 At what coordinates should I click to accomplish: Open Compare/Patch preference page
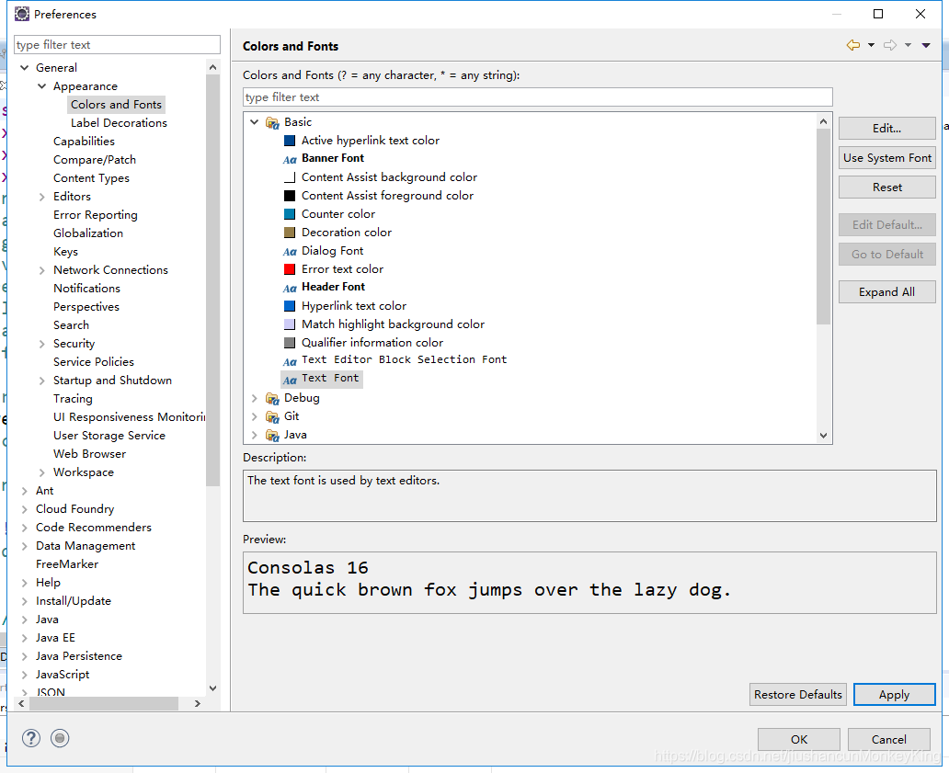click(95, 160)
